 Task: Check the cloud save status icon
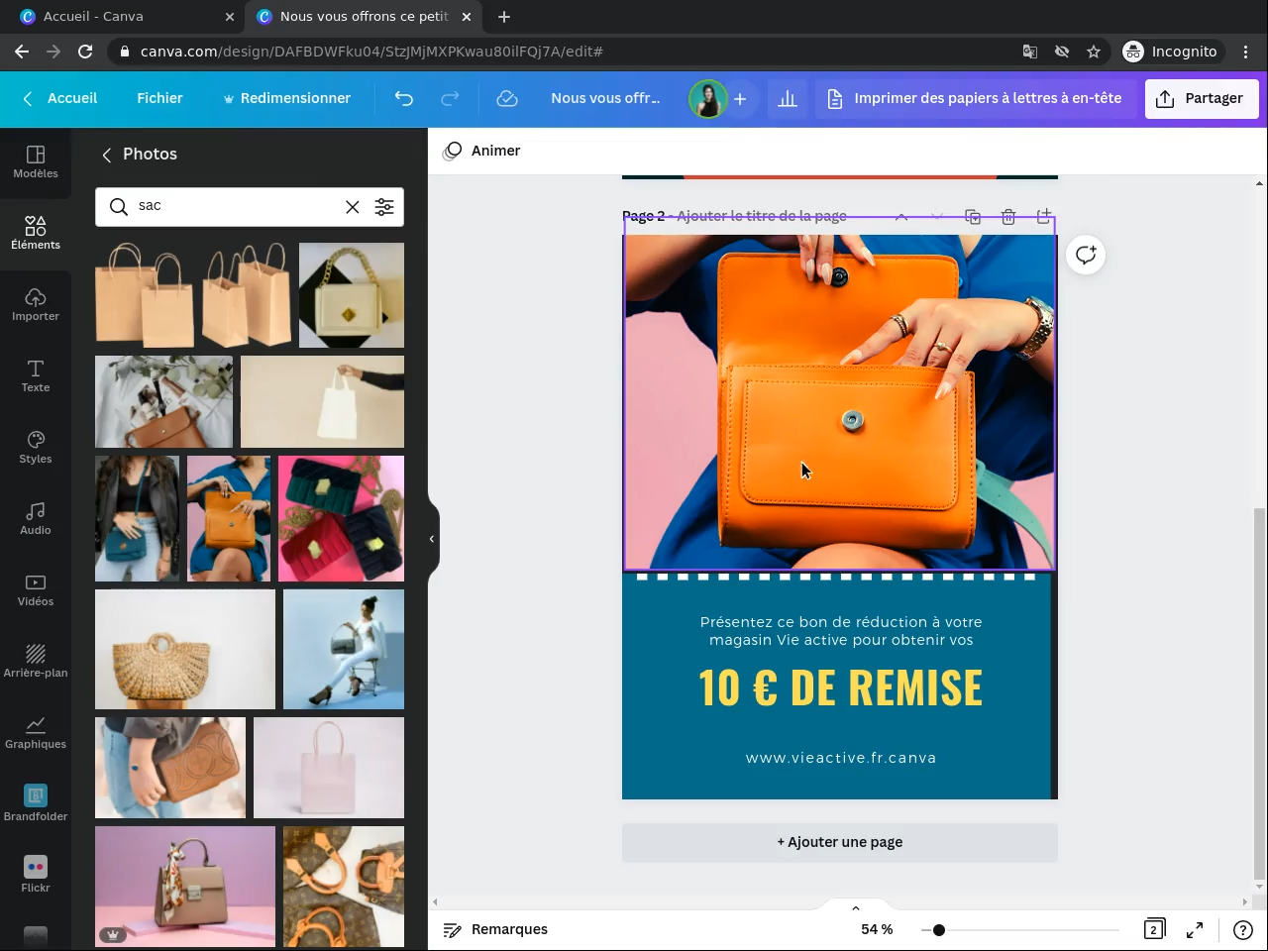[507, 98]
